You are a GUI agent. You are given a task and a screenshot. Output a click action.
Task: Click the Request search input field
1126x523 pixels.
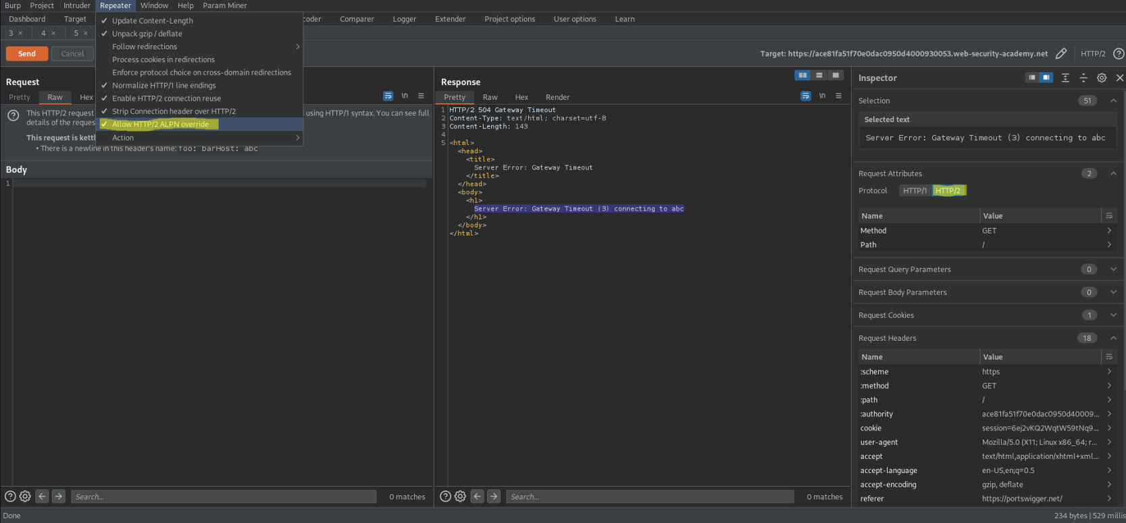[x=224, y=497]
